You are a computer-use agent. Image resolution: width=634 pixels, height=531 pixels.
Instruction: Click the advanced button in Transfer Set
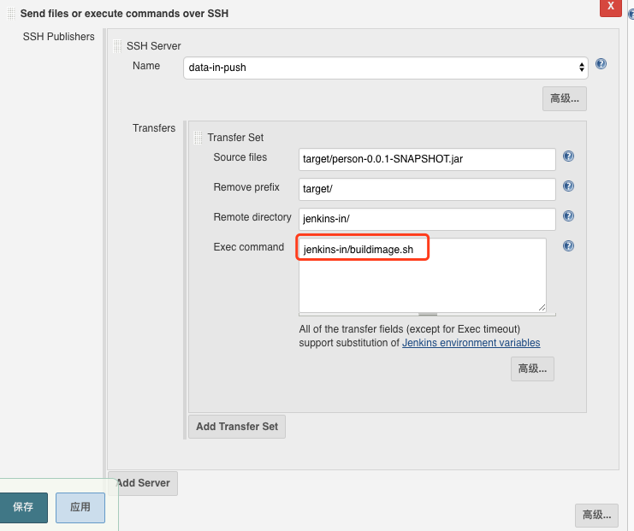tap(532, 369)
